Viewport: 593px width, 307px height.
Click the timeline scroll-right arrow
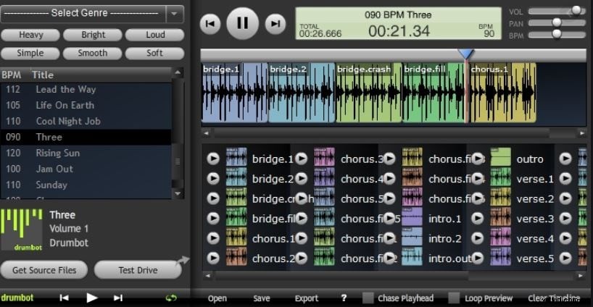tap(581, 133)
